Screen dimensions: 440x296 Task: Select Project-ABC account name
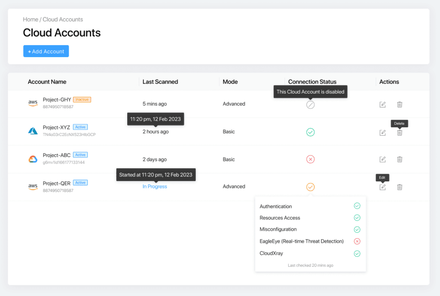pos(57,155)
